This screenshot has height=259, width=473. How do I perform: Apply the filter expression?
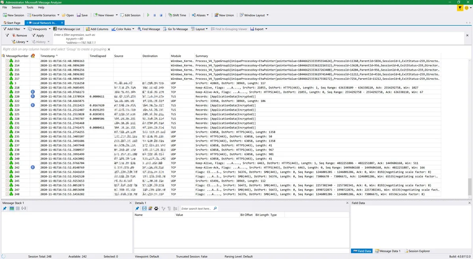(38, 36)
